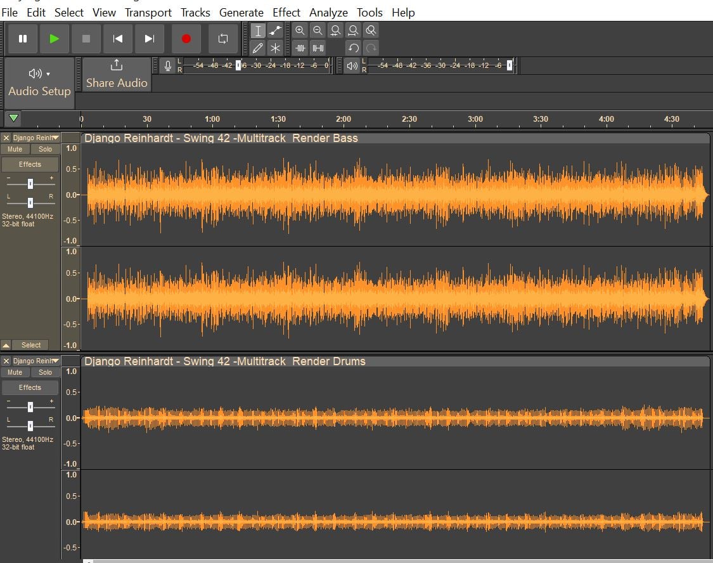Fit project to width zoom icon
The width and height of the screenshot is (713, 563).
(353, 30)
